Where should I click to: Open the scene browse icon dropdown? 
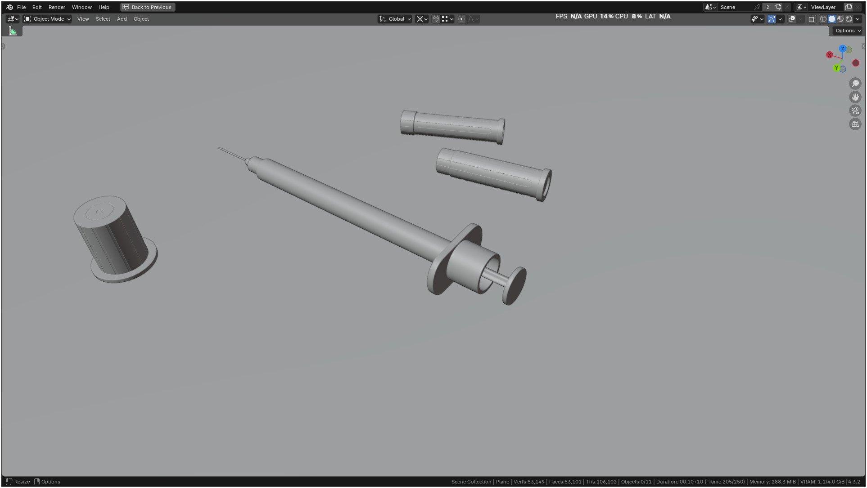pos(710,7)
